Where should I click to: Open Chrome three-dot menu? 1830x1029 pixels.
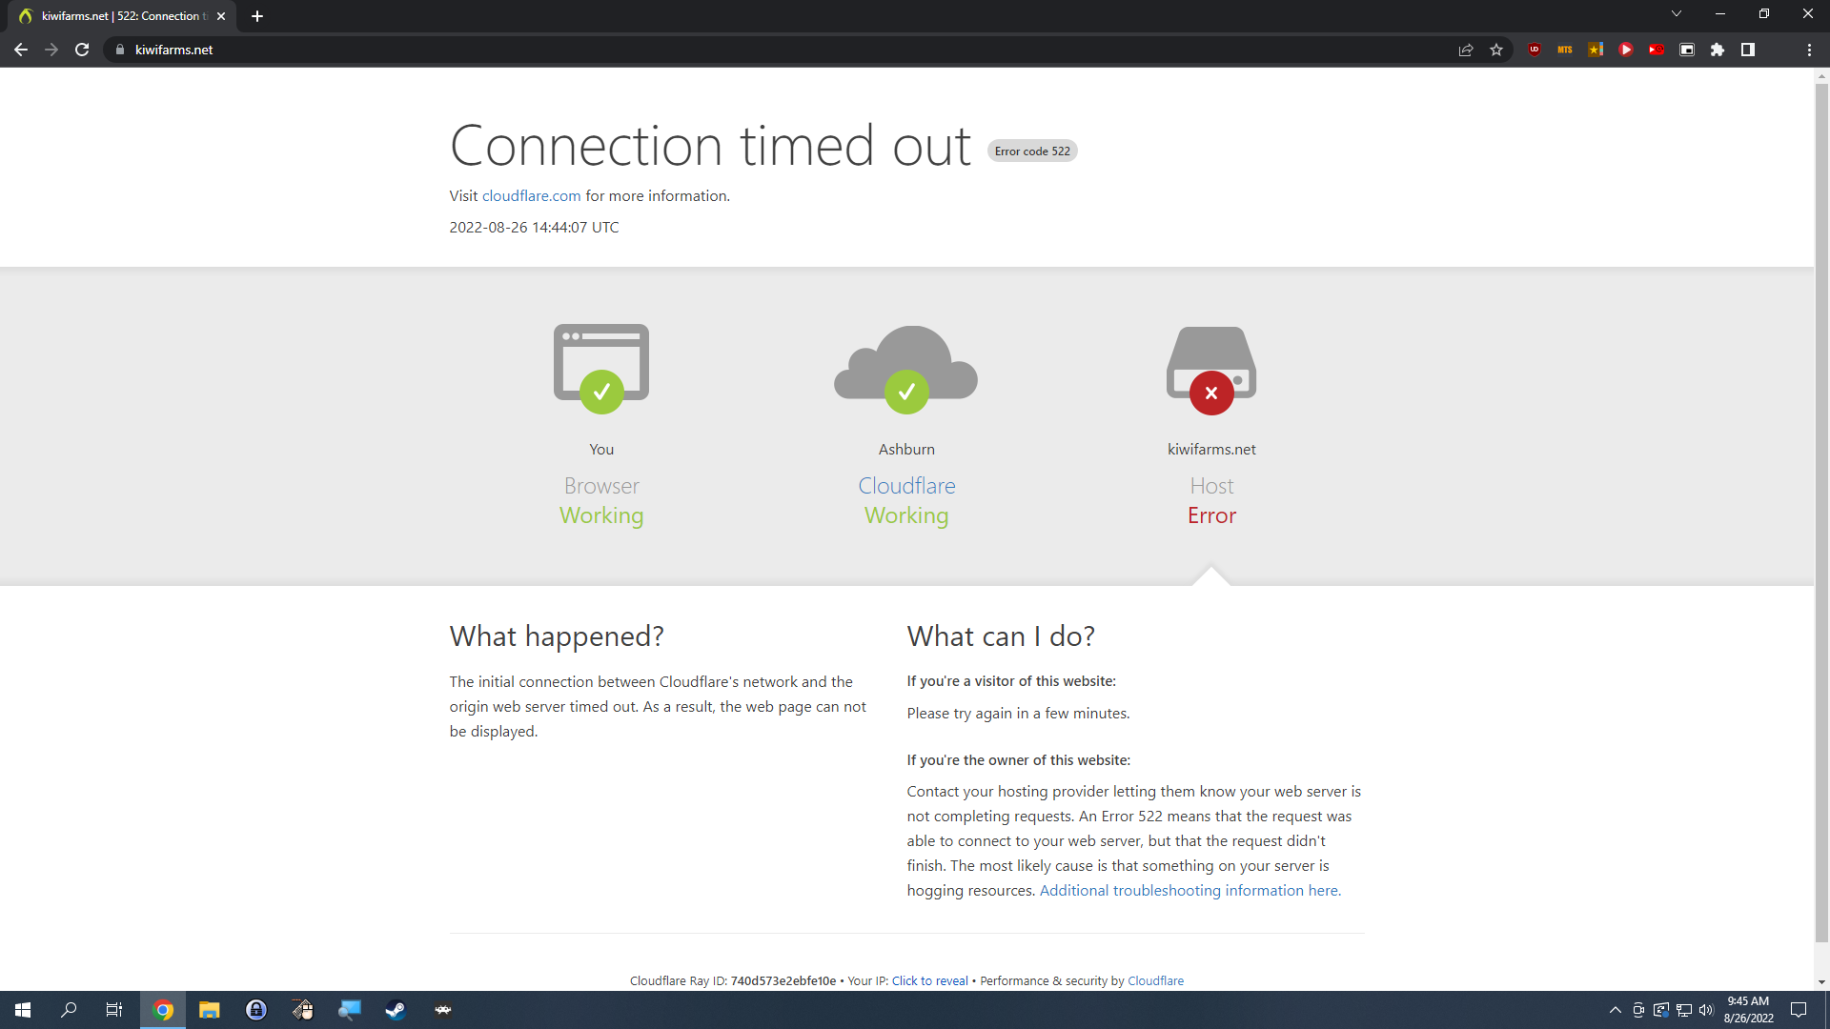pos(1809,50)
